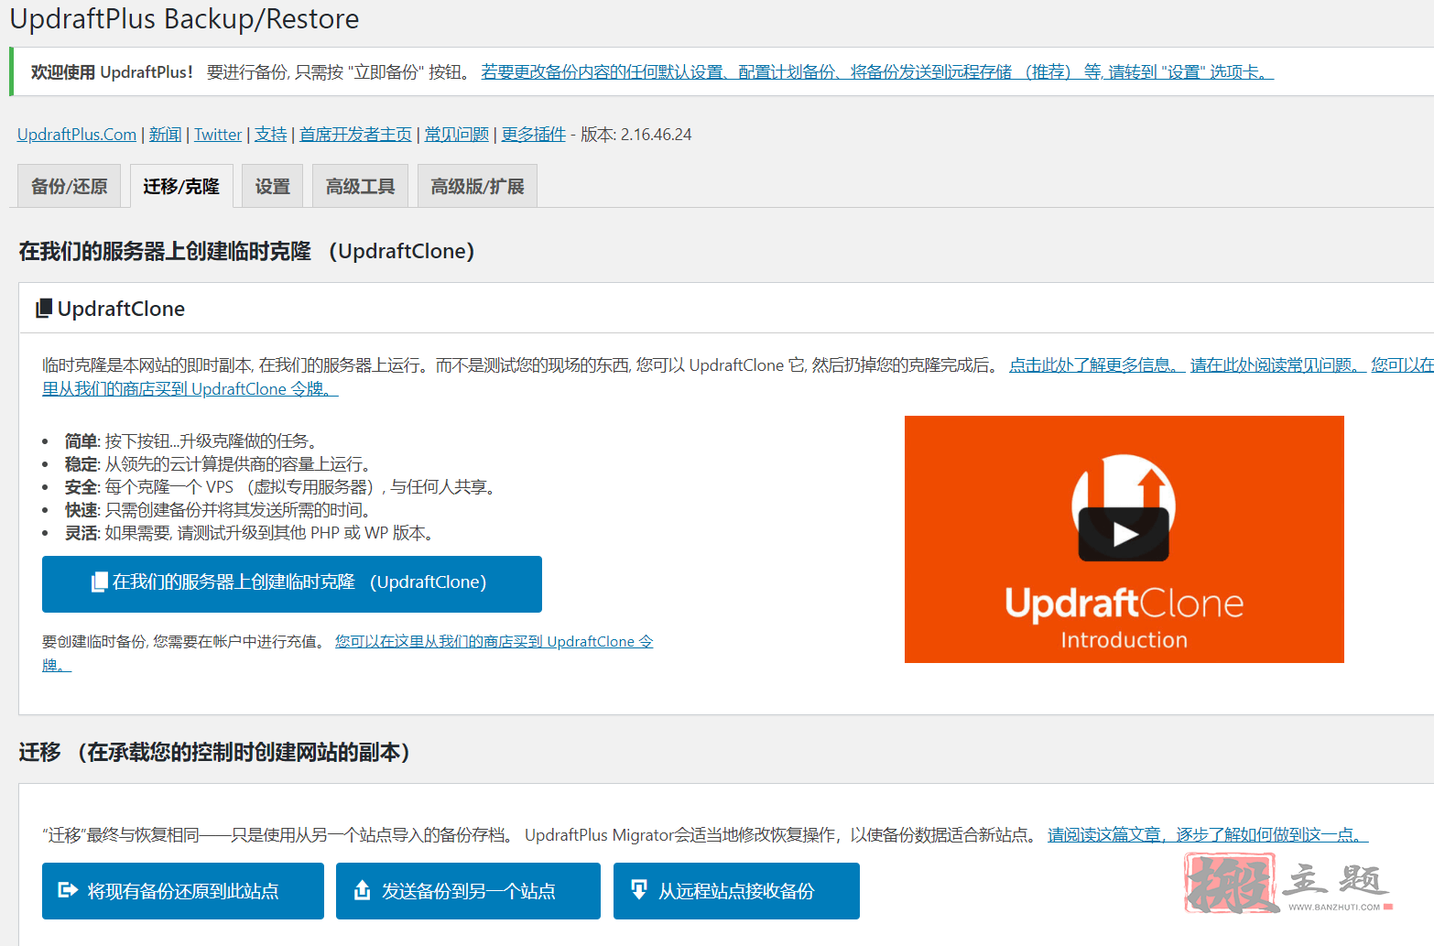Open the 备份/还原 tab
Viewport: 1434px width, 946px height.
pyautogui.click(x=70, y=187)
